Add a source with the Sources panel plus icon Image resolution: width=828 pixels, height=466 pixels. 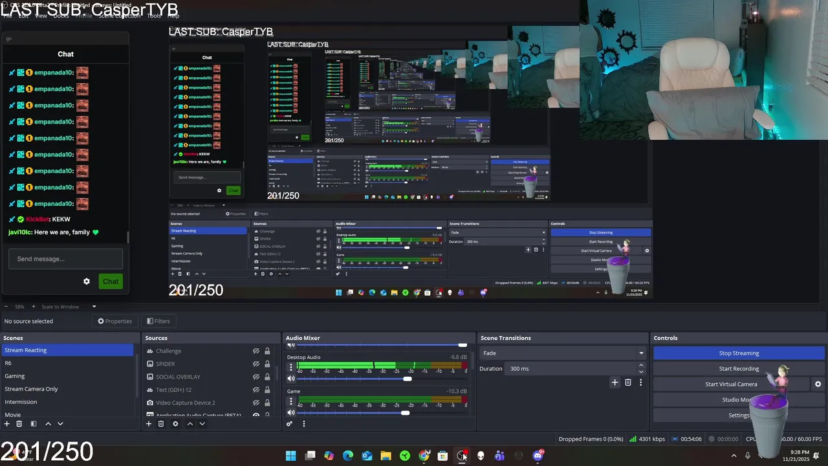point(149,424)
